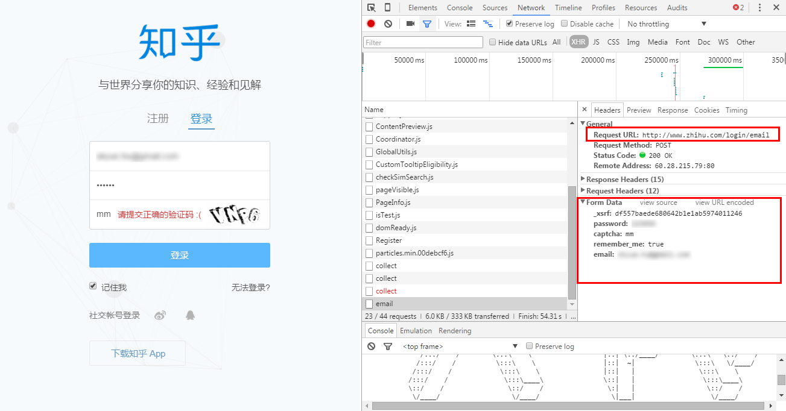786x411 pixels.
Task: Click view source in Form Data
Action: click(x=659, y=202)
